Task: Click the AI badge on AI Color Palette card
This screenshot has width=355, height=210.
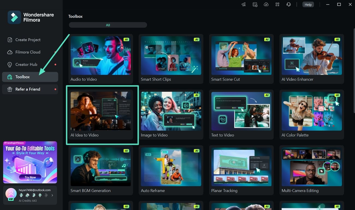Action: coord(337,95)
